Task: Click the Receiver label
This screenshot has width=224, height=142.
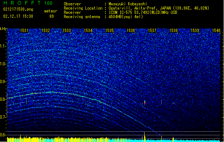Action: (x=72, y=12)
